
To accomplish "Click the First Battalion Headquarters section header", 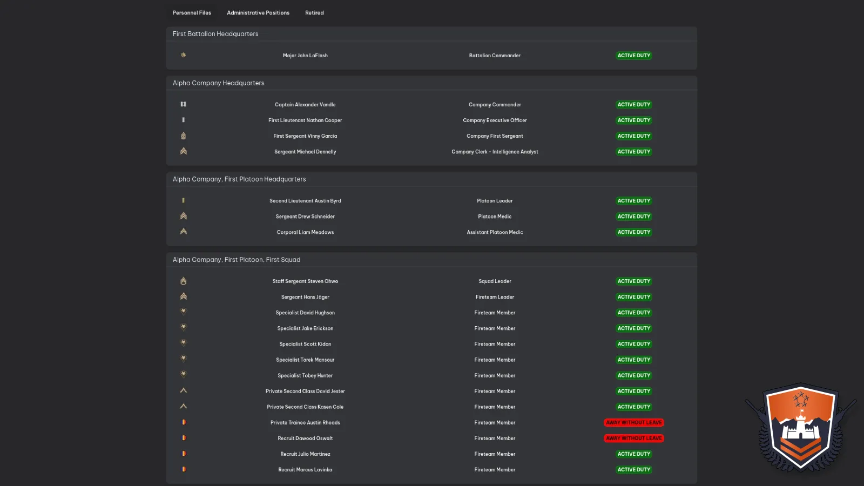I will [x=215, y=34].
